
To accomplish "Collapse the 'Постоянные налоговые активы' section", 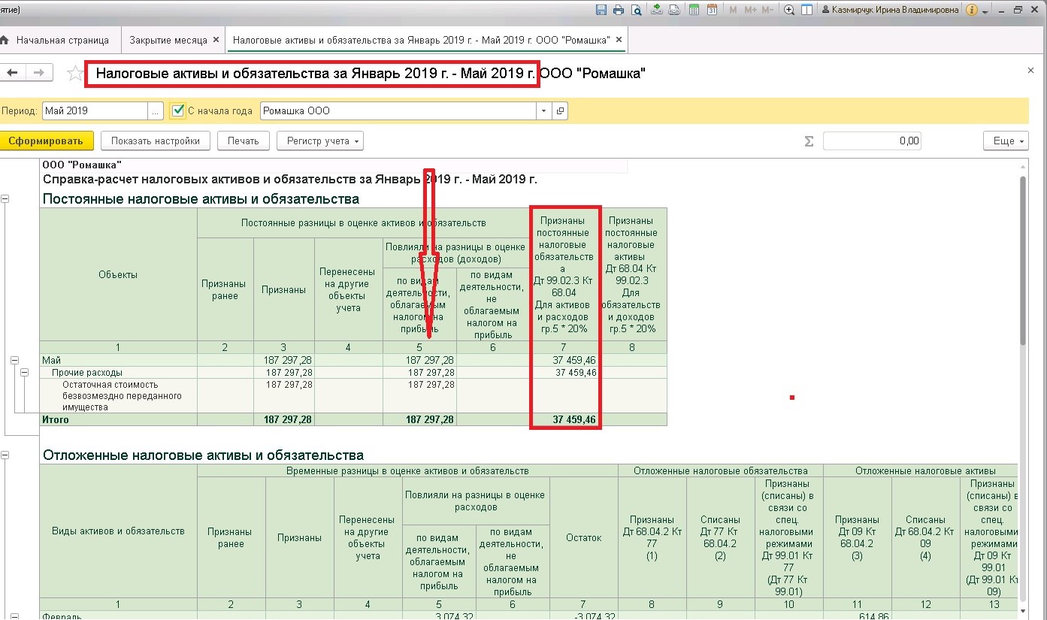I will click(x=5, y=199).
